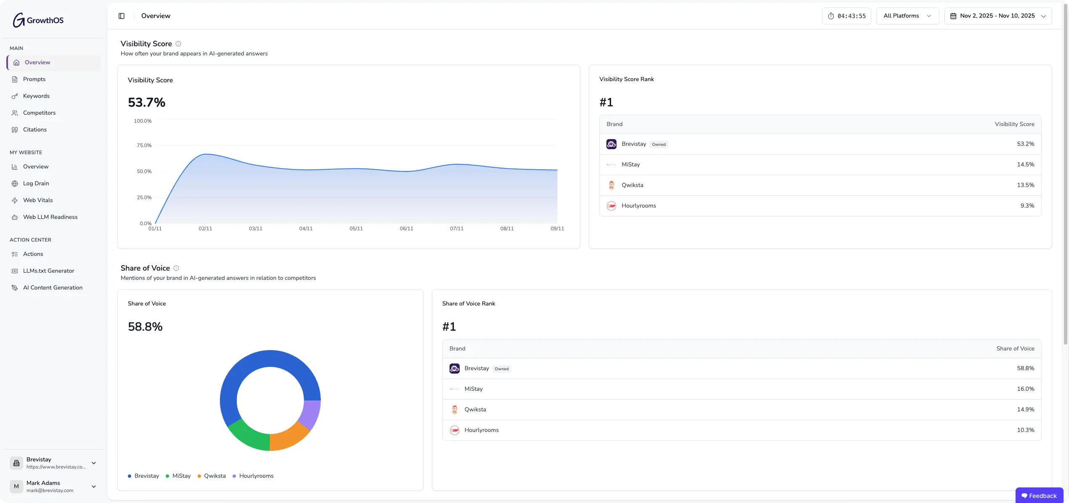The height and width of the screenshot is (503, 1069).
Task: Click the Visibility Score info tooltip icon
Action: point(178,44)
